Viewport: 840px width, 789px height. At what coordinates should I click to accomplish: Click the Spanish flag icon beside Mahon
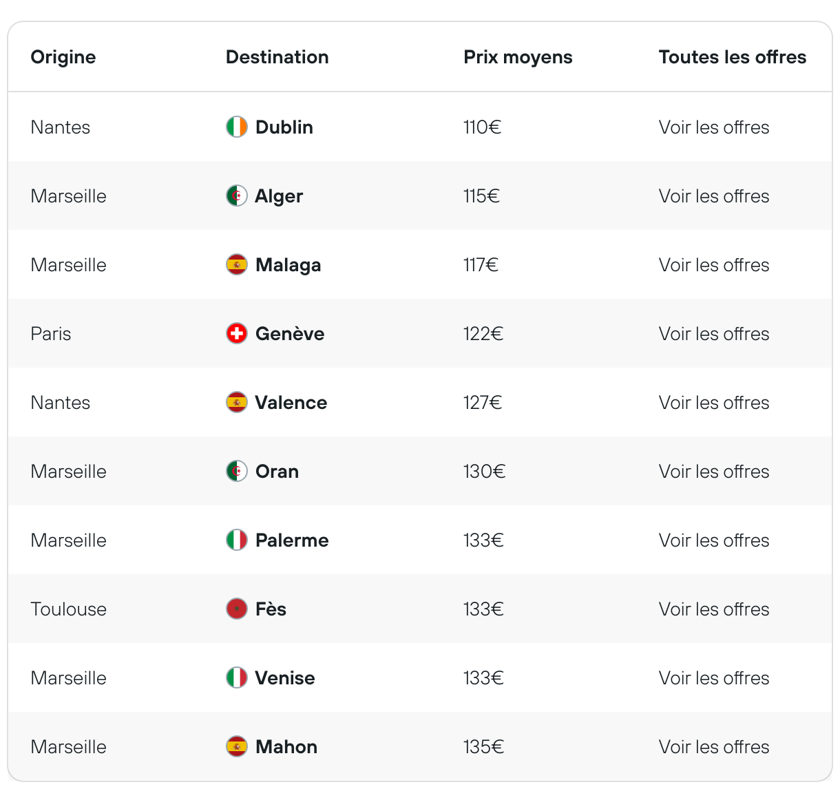(x=237, y=746)
